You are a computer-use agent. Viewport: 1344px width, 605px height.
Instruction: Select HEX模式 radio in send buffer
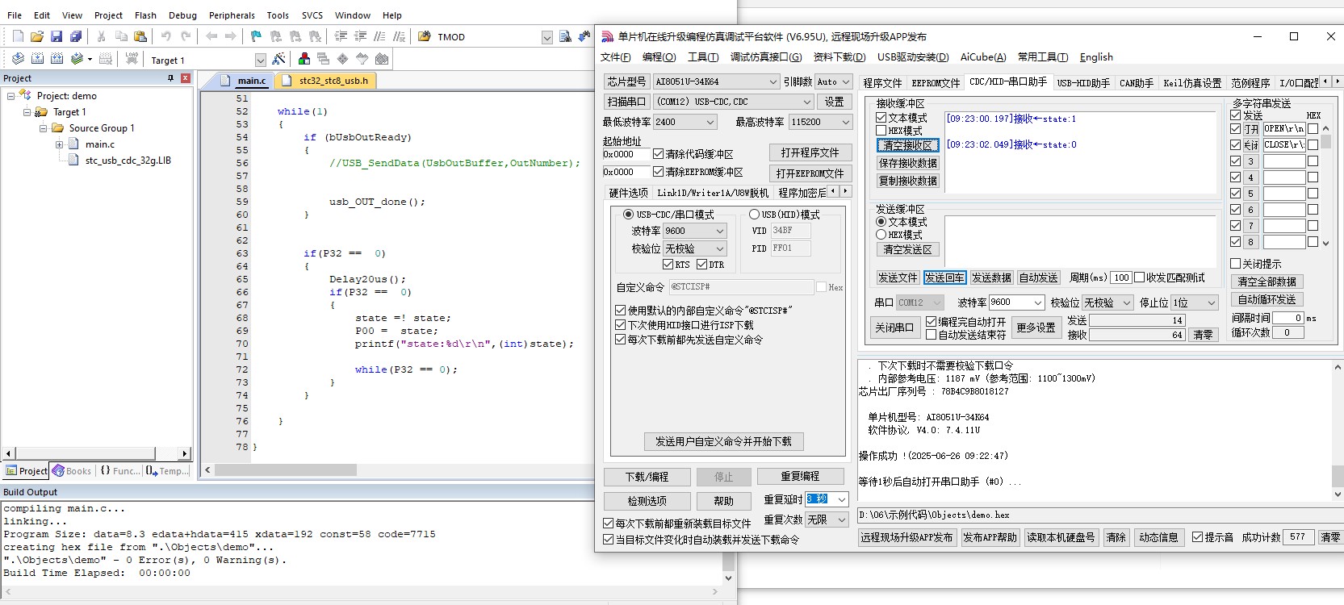[x=881, y=235]
